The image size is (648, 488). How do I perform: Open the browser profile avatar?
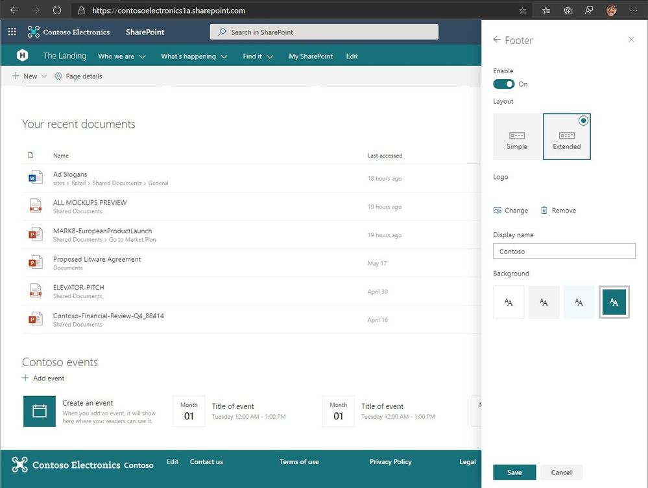[x=611, y=10]
